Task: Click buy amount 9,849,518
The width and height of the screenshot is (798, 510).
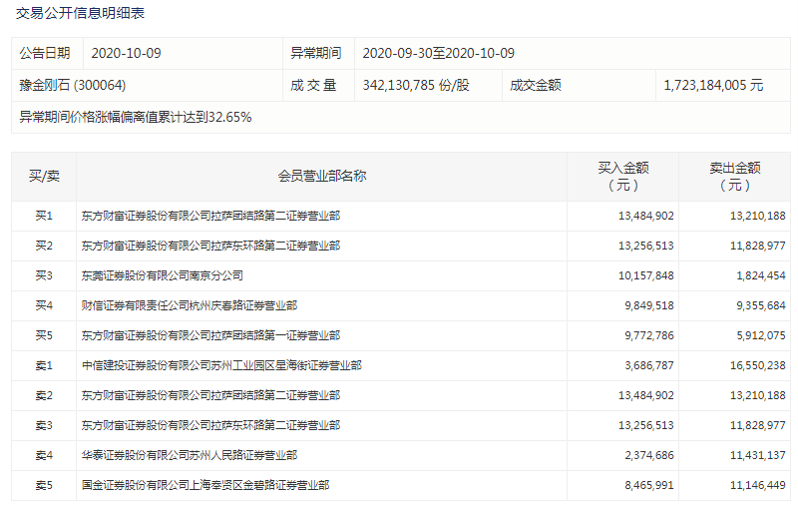Action: pos(649,305)
